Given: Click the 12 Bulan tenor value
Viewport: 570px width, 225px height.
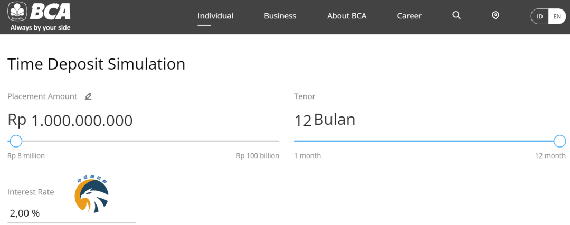Looking at the screenshot, I should [325, 120].
